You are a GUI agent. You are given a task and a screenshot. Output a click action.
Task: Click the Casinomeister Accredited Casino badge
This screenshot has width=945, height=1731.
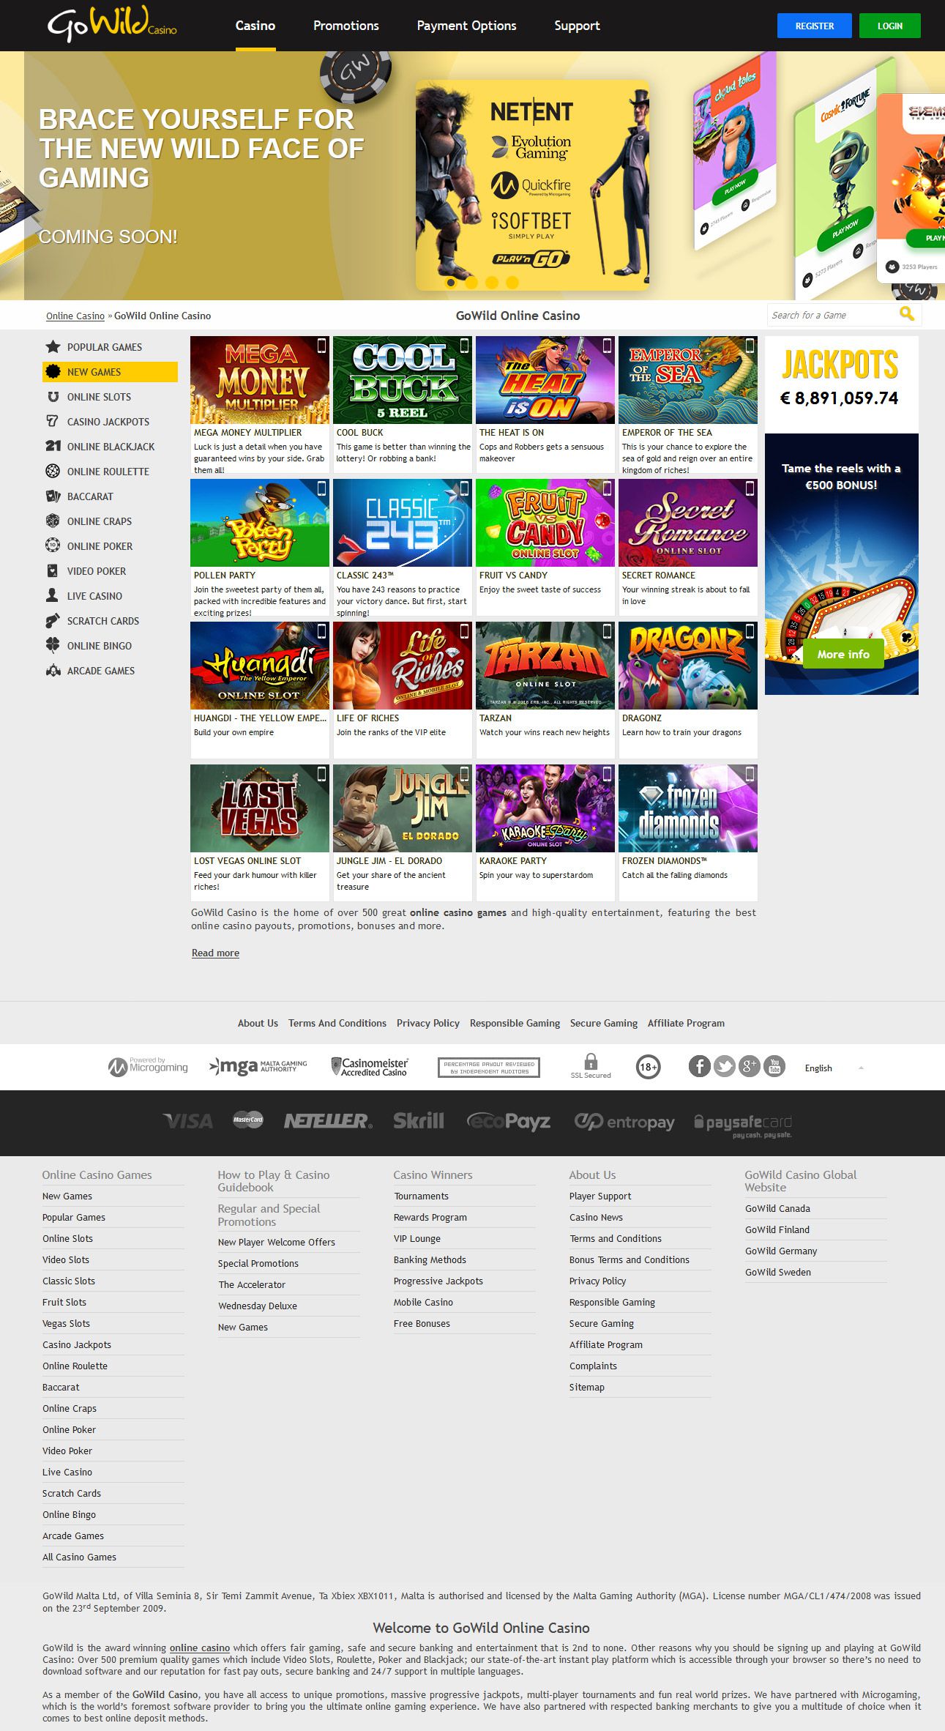(370, 1067)
